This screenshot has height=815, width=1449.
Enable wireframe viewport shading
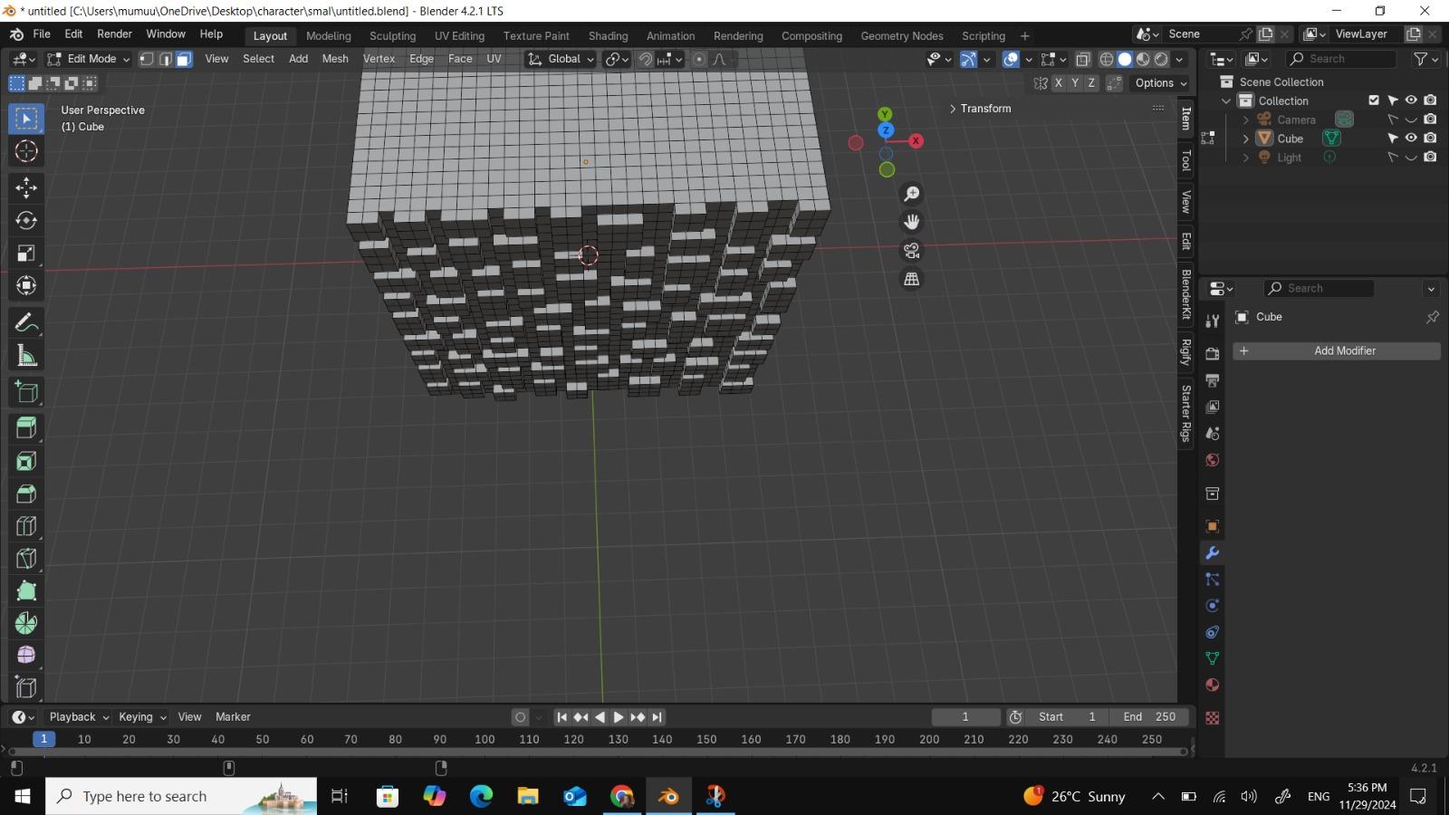coord(1107,59)
